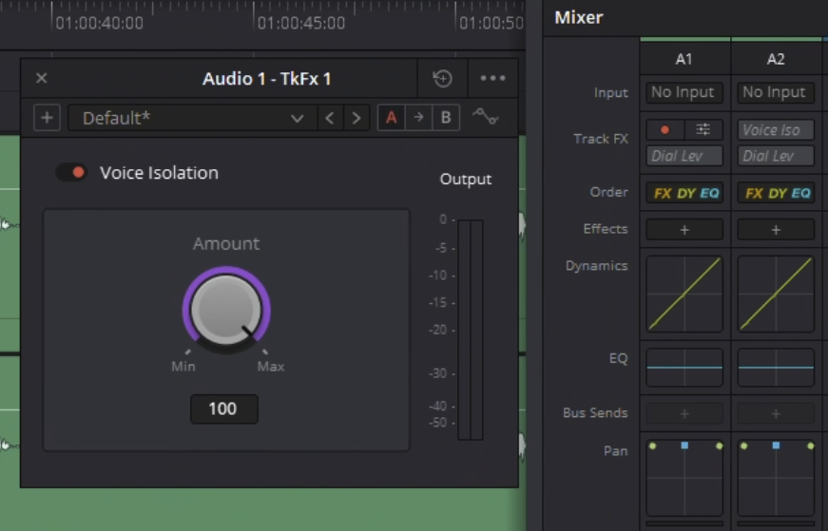This screenshot has width=828, height=531.
Task: Select the A1 Dial Lev effect slot
Action: click(684, 156)
